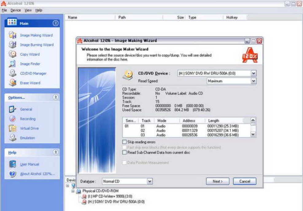Select the Erase Wizard icon
The height and width of the screenshot is (211, 303).
[x=12, y=83]
